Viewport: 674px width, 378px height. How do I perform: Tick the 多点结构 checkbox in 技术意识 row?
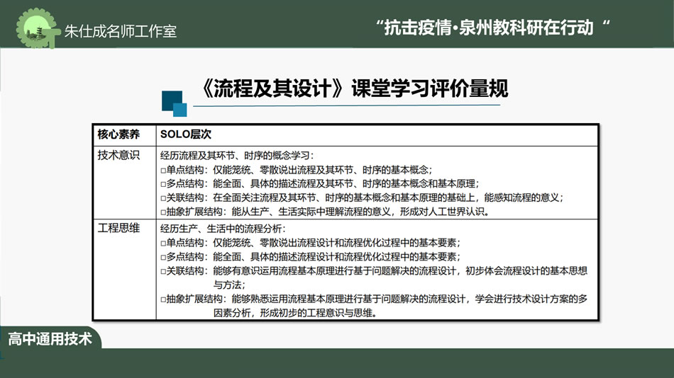[163, 184]
